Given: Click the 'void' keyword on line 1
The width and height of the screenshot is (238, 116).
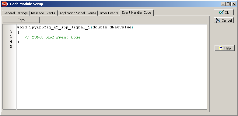Looking at the screenshot, I should click(x=22, y=27).
